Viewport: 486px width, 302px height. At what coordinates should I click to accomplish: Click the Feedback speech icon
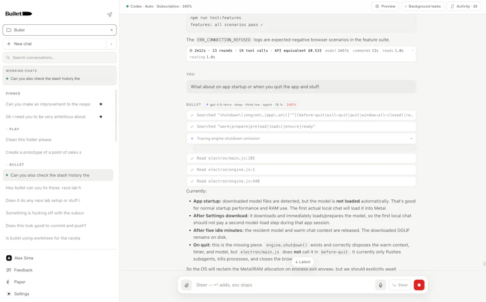9,270
